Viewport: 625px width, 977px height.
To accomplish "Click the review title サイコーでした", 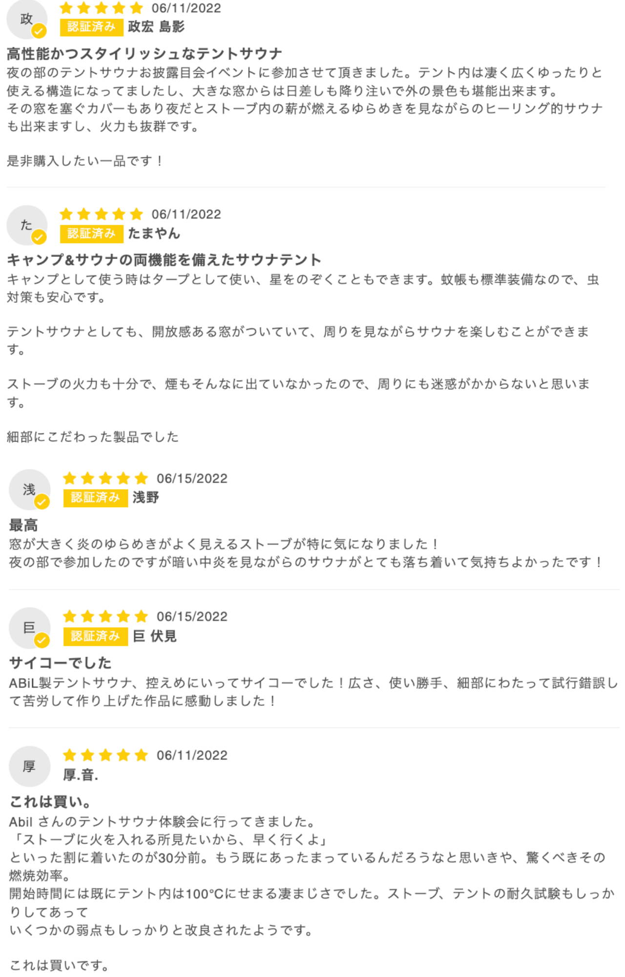I will 61,663.
